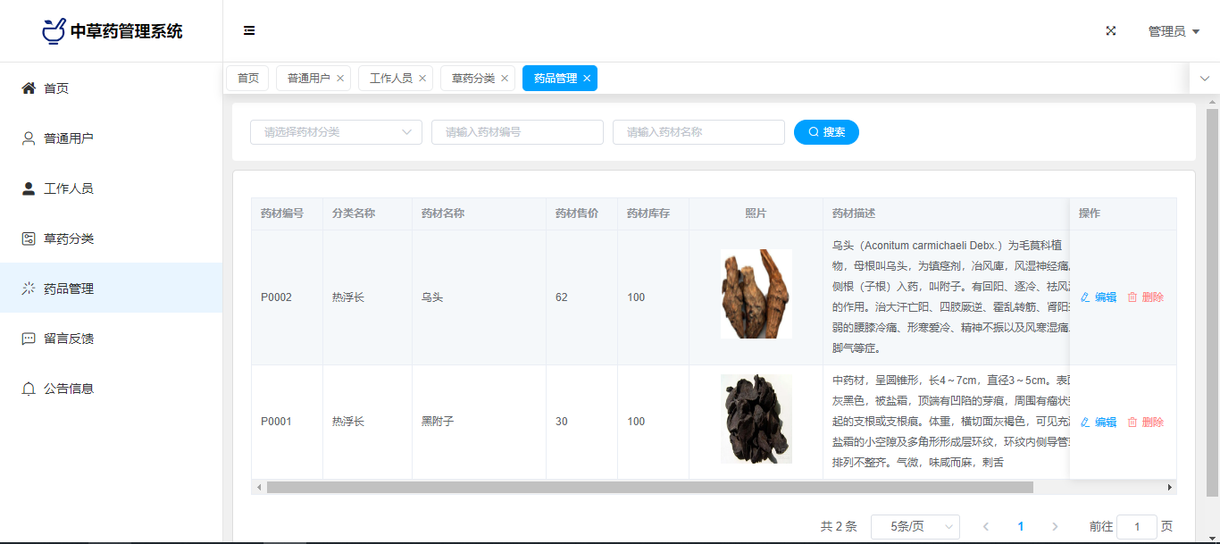Navigate to 草药分类 sidebar entry

tap(68, 239)
